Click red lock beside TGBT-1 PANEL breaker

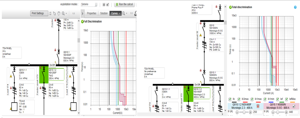216,6
